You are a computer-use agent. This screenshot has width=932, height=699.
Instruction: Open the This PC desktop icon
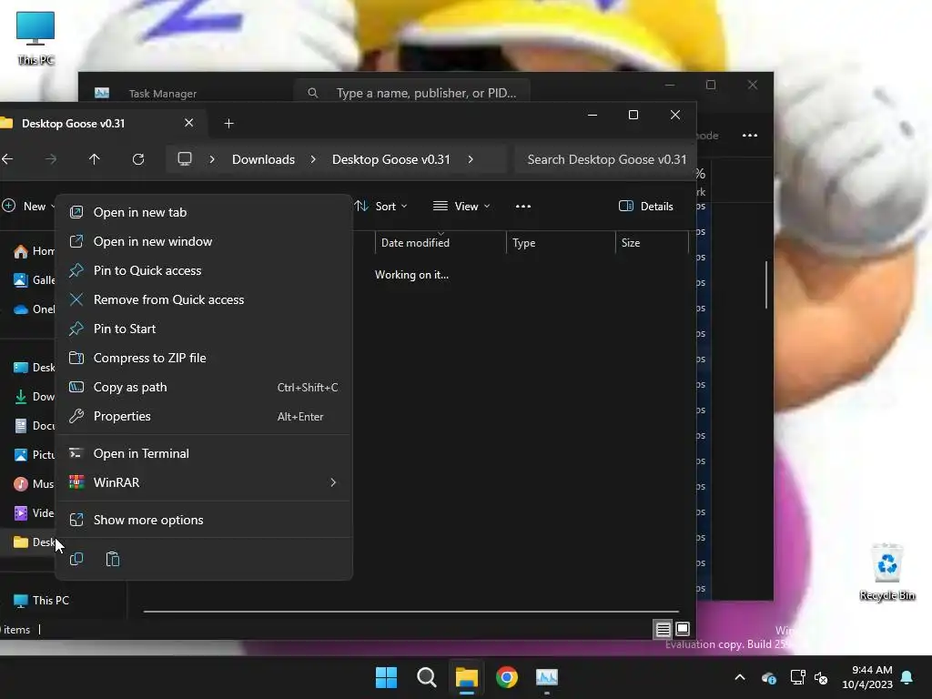coord(35,37)
